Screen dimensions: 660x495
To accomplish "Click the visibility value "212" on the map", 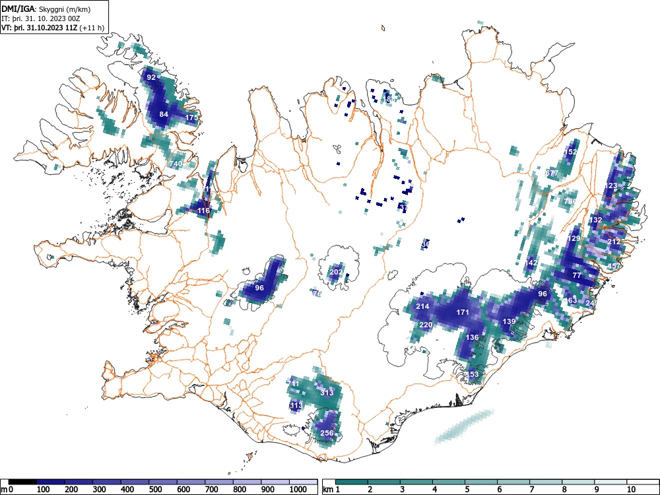I will click(x=614, y=242).
